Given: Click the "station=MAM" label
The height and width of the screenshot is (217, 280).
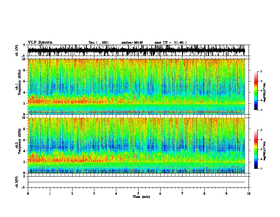Looking at the screenshot, I should pos(132,43).
